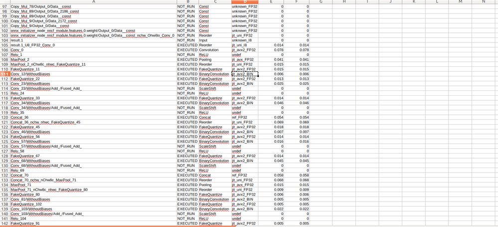This screenshot has height=227, width=498.
Task: Click Conv_81/WithoutBiases cell
Action: pyautogui.click(x=93, y=200)
